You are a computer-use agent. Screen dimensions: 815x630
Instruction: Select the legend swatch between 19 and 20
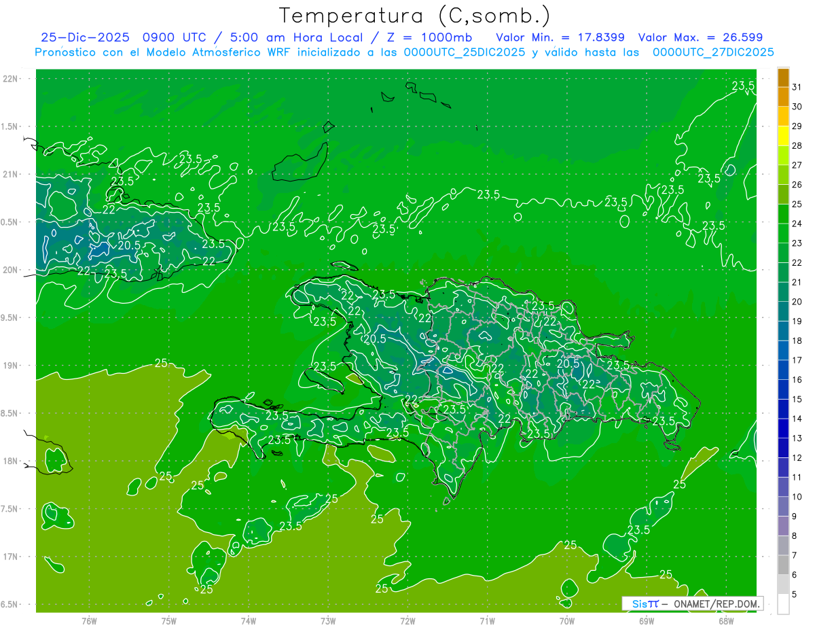(x=783, y=312)
